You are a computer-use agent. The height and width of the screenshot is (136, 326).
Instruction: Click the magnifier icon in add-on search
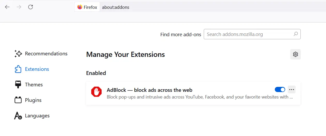click(296, 34)
